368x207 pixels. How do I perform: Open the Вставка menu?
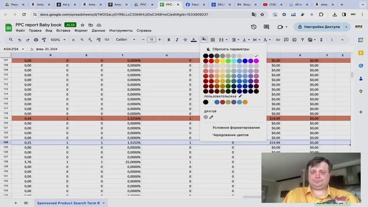(x=63, y=30)
